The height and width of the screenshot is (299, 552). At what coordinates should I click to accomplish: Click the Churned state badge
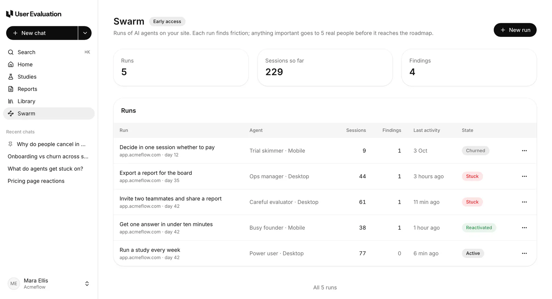[x=475, y=151]
